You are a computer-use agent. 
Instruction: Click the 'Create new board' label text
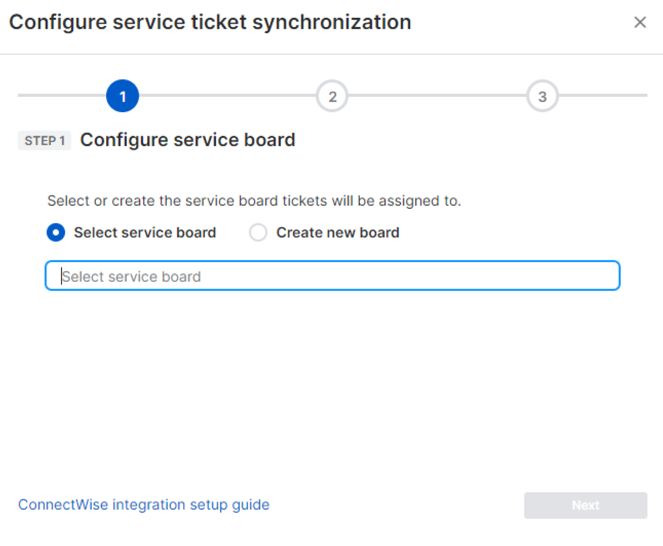pyautogui.click(x=338, y=232)
